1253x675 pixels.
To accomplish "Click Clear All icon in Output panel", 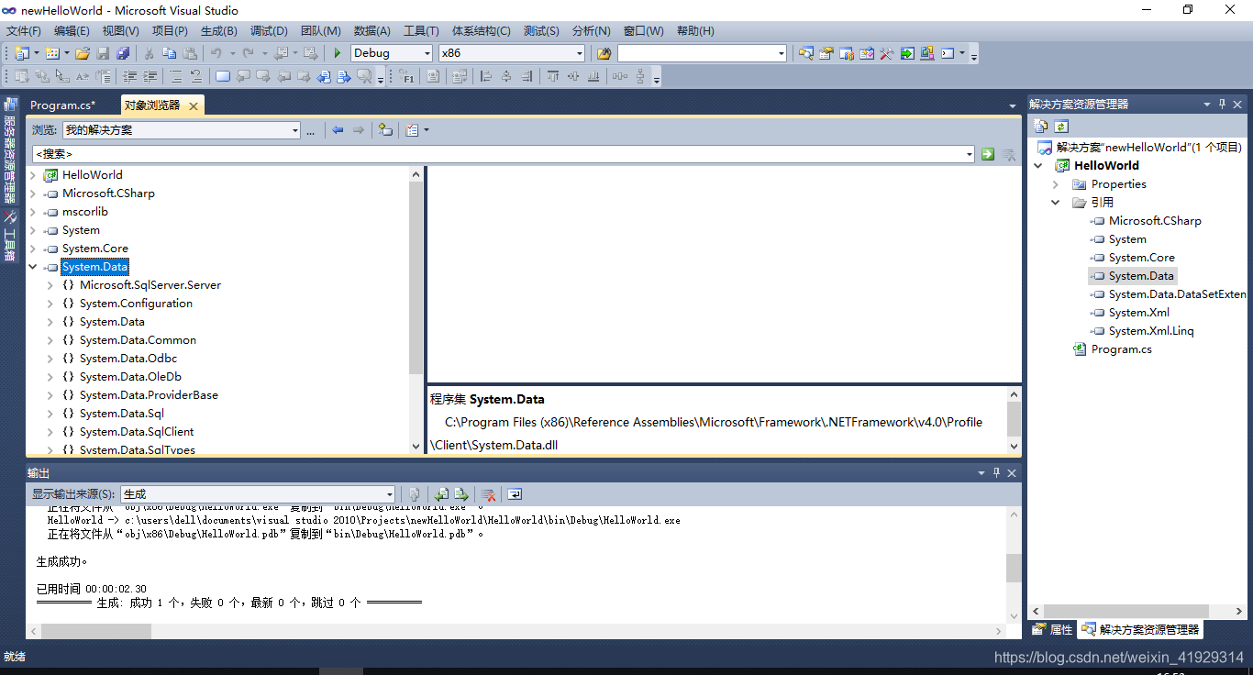I will tap(489, 494).
